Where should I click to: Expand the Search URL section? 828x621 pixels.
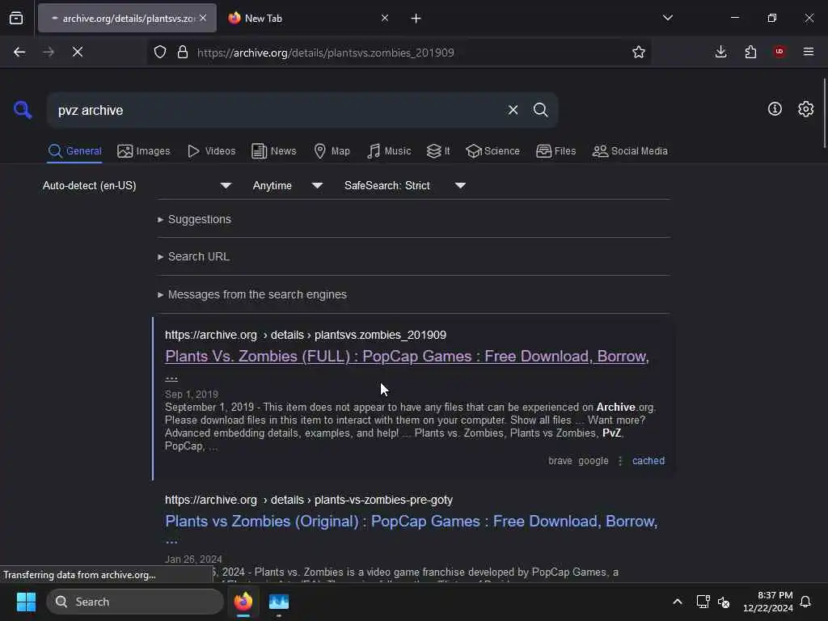click(x=193, y=256)
